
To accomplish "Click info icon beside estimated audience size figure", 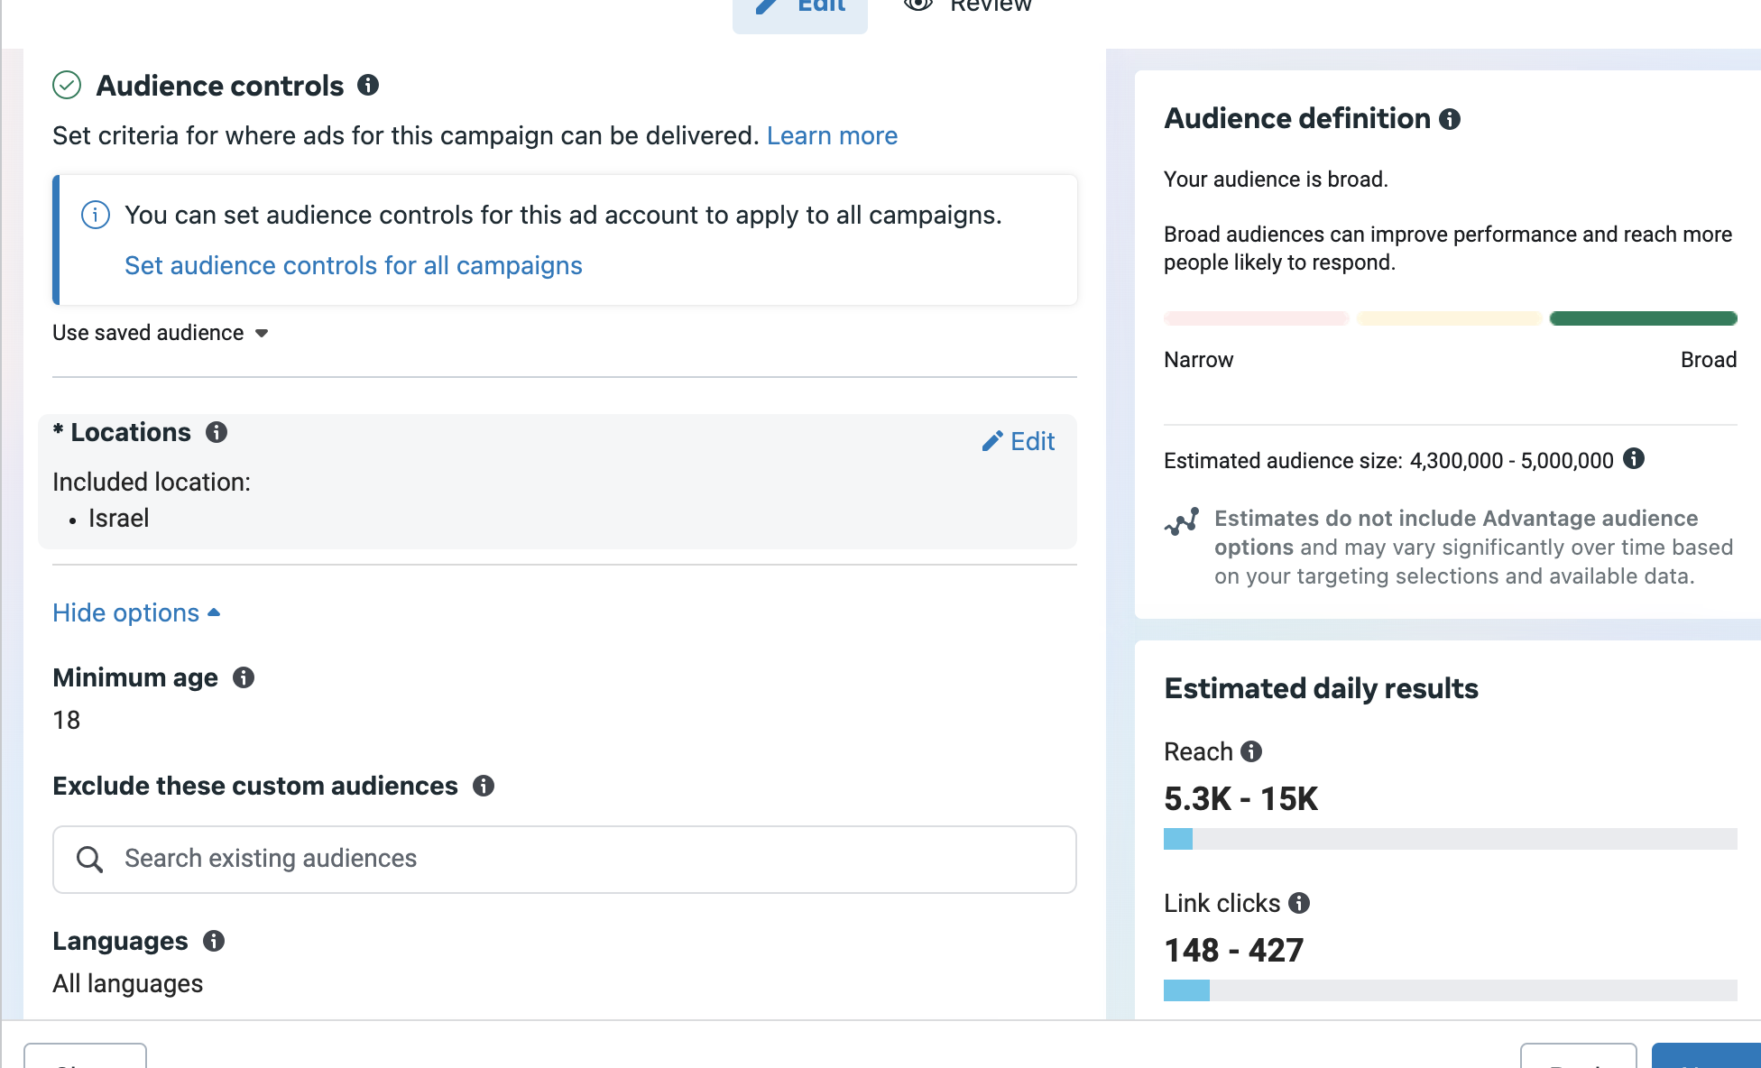I will [1636, 460].
